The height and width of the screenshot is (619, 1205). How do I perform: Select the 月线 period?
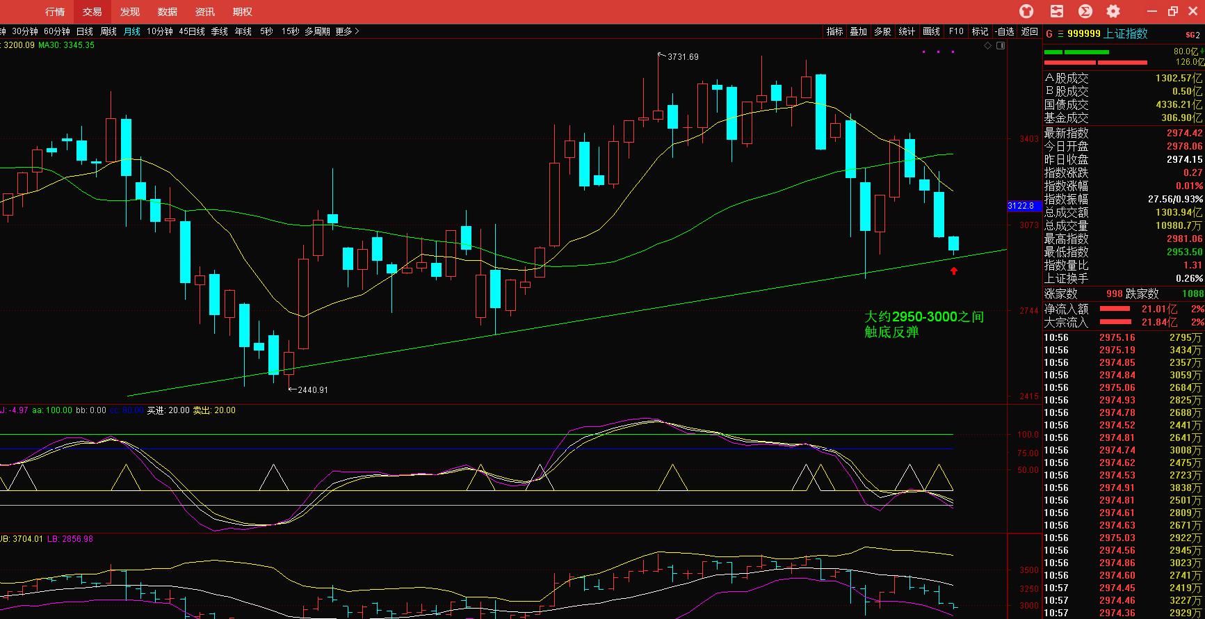[x=132, y=31]
